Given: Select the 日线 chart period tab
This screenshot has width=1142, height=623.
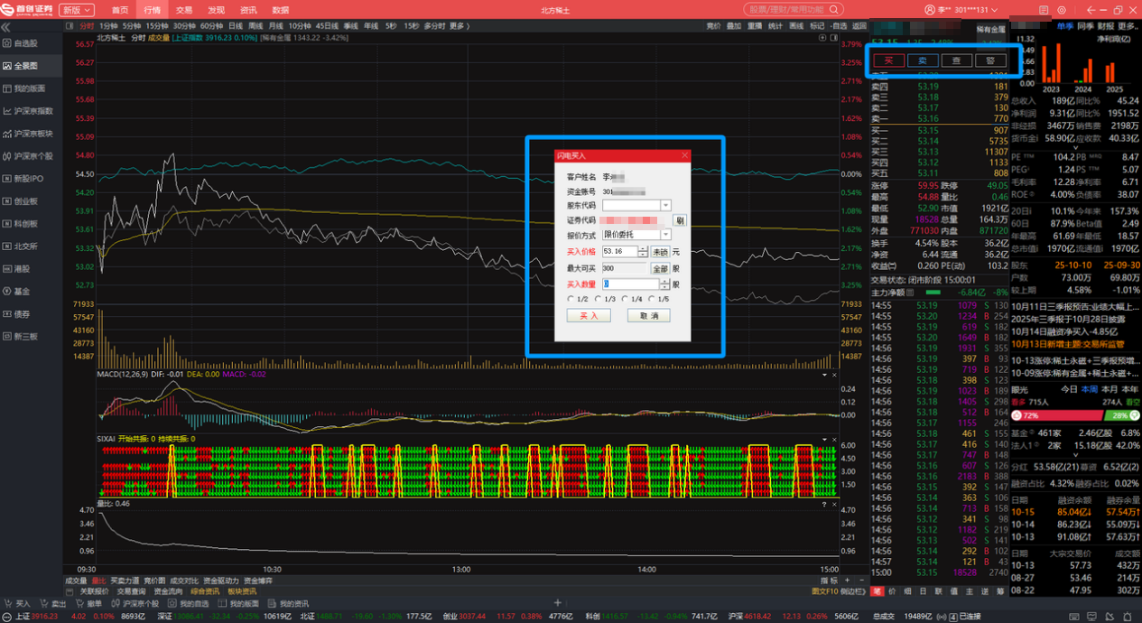Looking at the screenshot, I should [235, 26].
